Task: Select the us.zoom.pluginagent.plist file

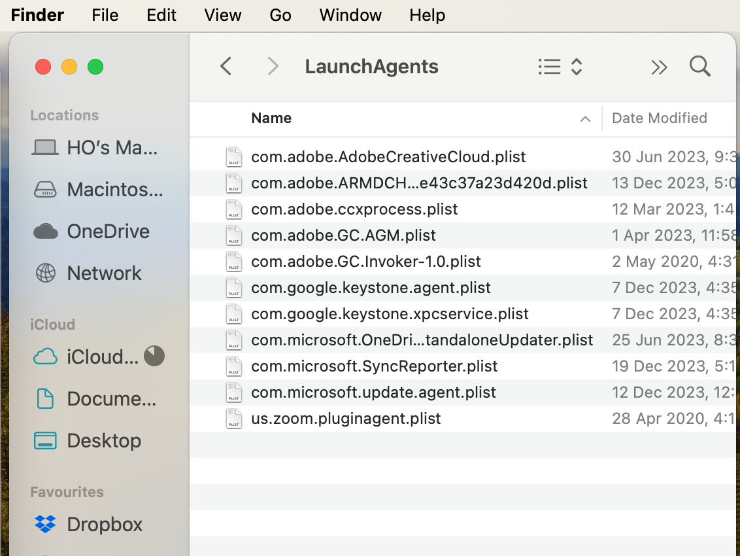Action: (346, 419)
